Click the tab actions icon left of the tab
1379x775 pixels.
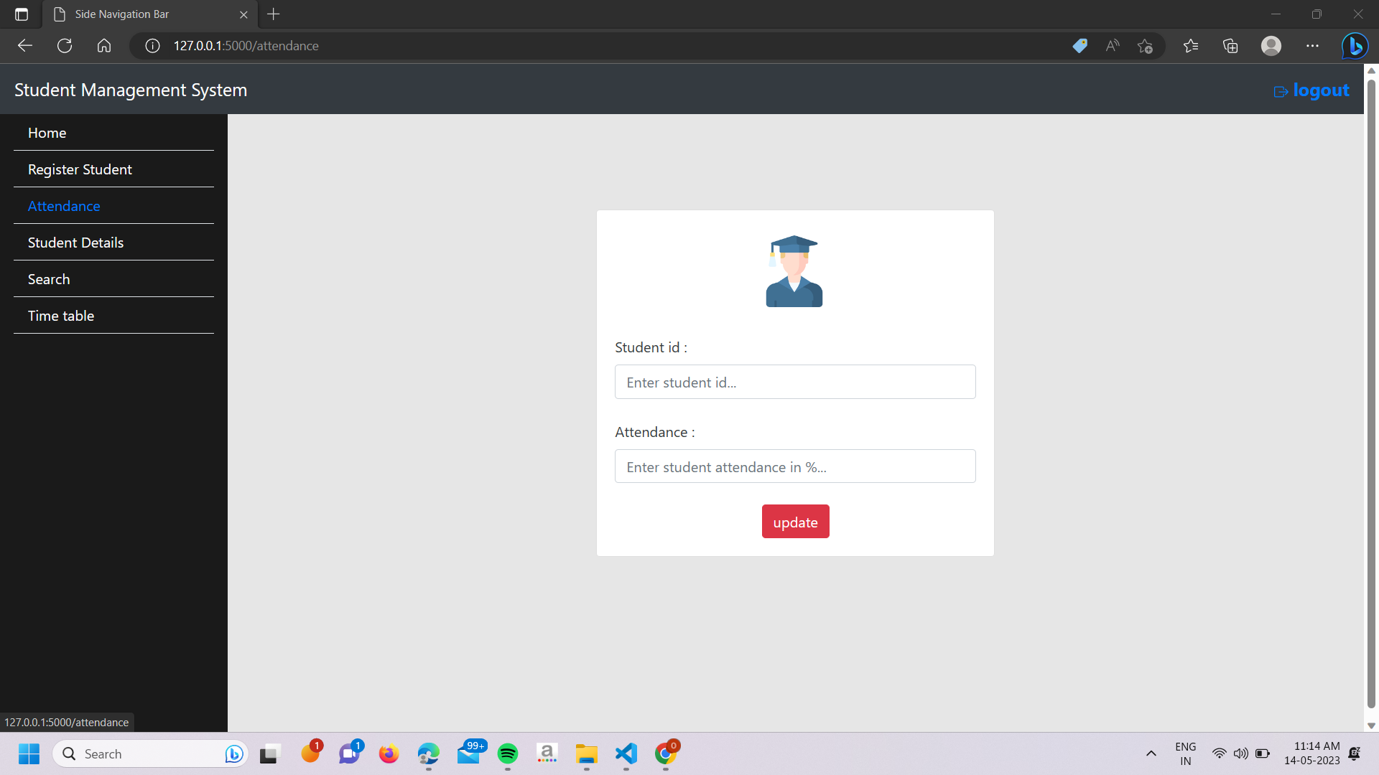20,14
